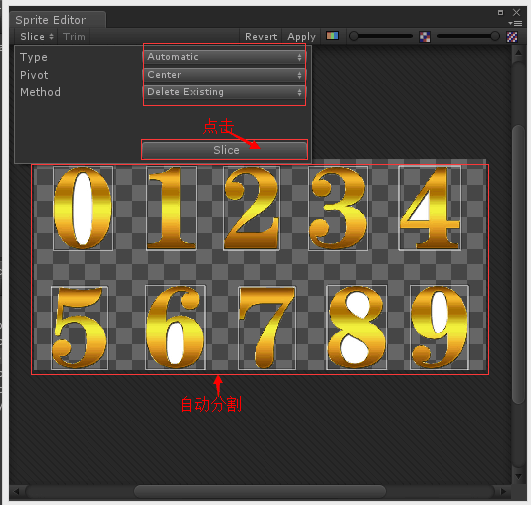This screenshot has width=531, height=505.
Task: Click the Trim toolbar item
Action: (74, 36)
